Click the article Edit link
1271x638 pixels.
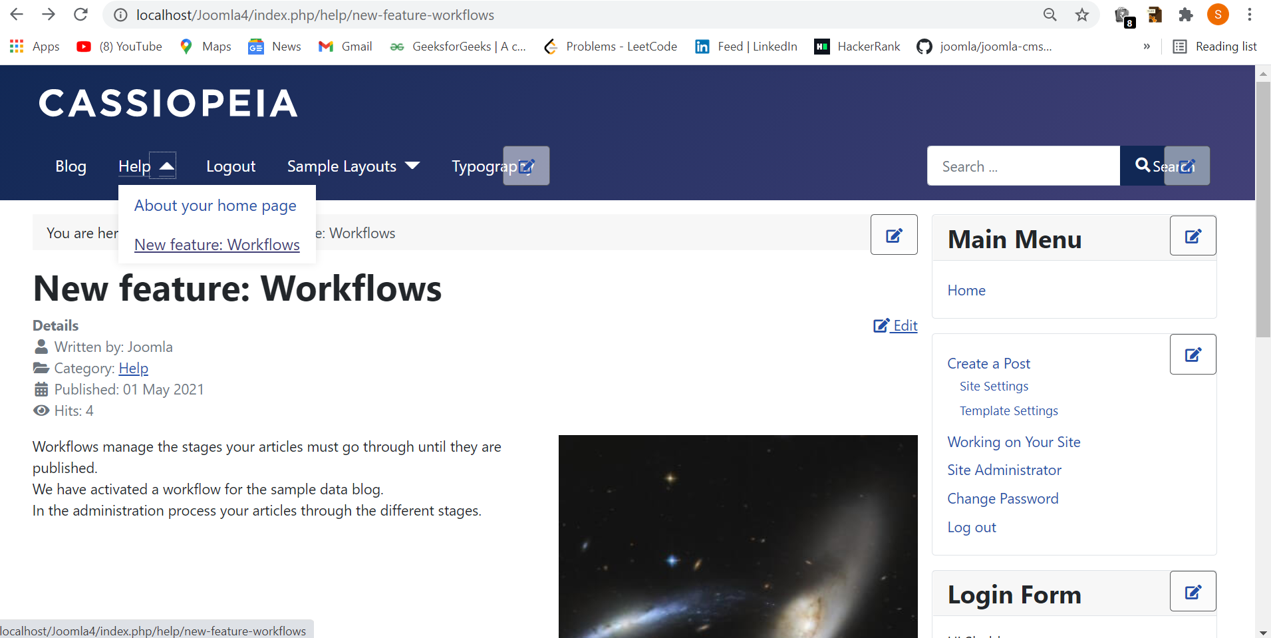pos(895,325)
